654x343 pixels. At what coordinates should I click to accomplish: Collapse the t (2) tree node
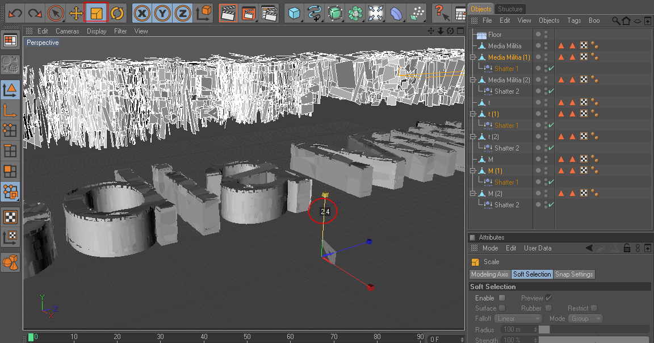pos(473,136)
